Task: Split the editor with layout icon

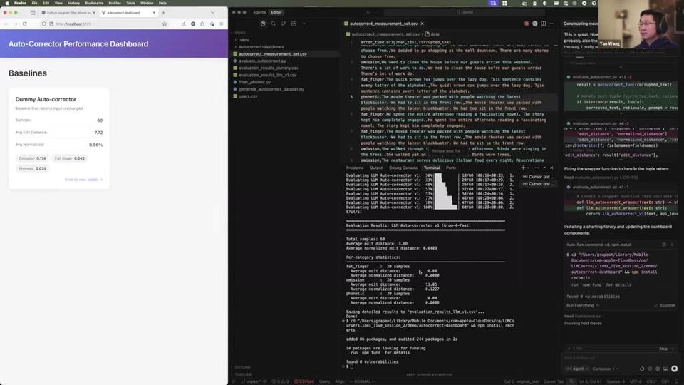Action: [x=543, y=24]
